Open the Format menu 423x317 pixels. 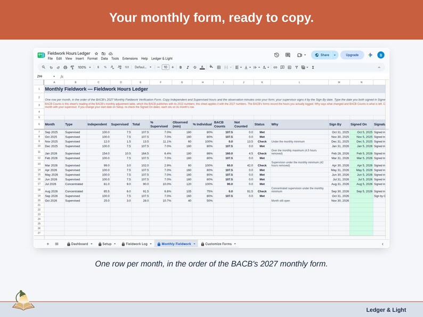(x=92, y=59)
